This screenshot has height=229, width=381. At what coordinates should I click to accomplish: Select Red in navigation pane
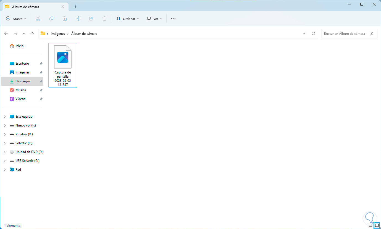tap(18, 170)
